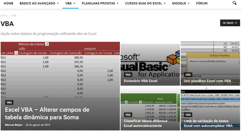Click the VBA tag on Alterar campos article
The height and width of the screenshot is (132, 241).
[x=9, y=102]
